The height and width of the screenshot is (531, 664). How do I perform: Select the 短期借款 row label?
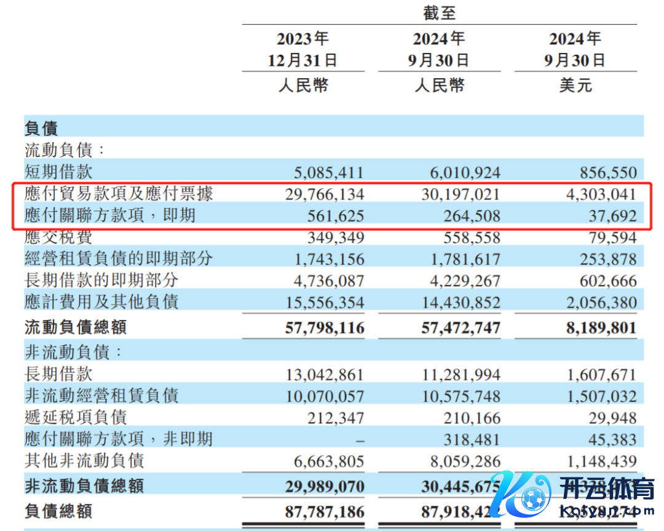[x=58, y=171]
